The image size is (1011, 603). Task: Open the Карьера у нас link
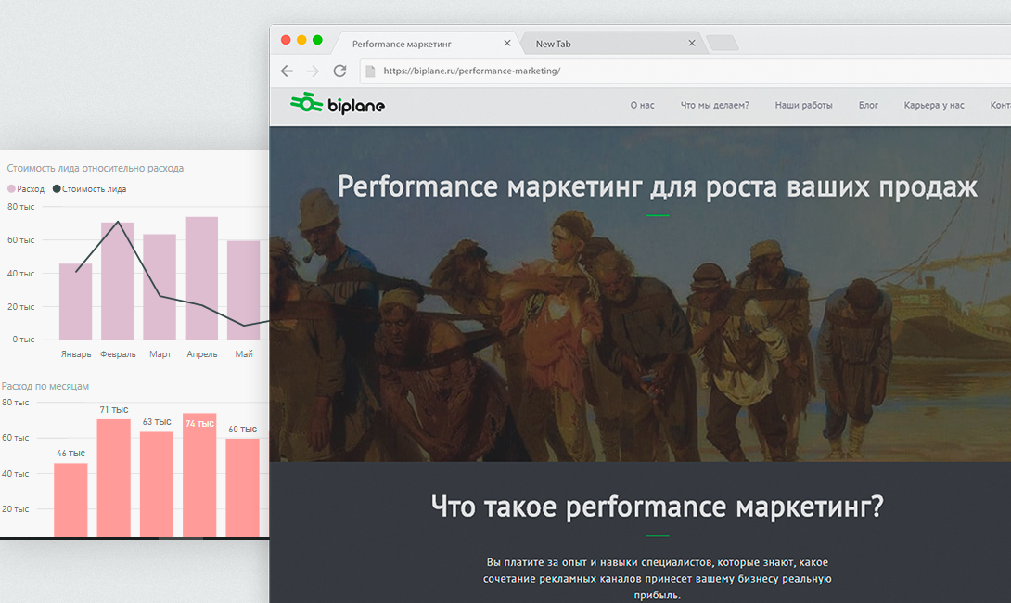click(x=934, y=105)
